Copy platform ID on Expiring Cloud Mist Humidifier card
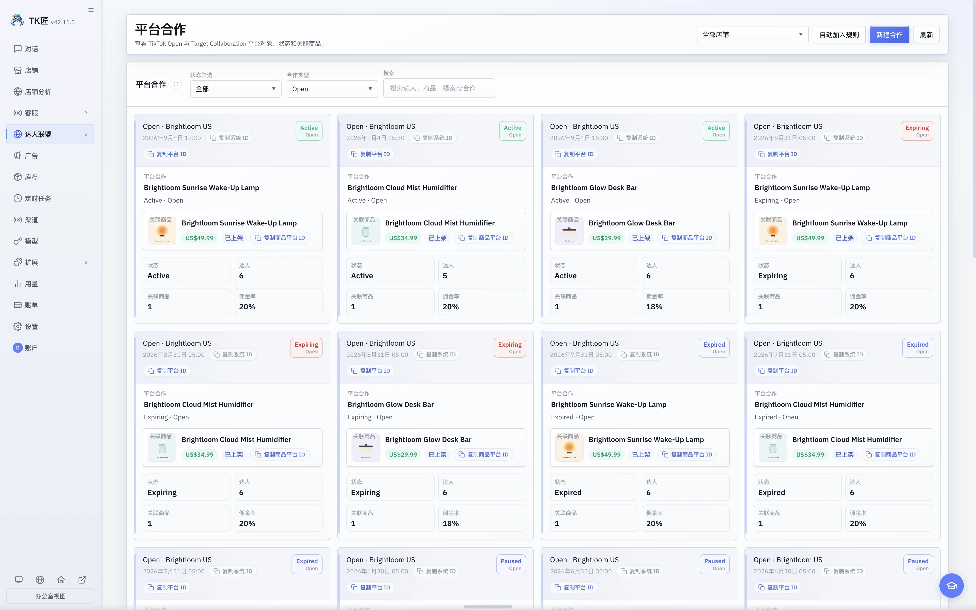 pos(166,371)
